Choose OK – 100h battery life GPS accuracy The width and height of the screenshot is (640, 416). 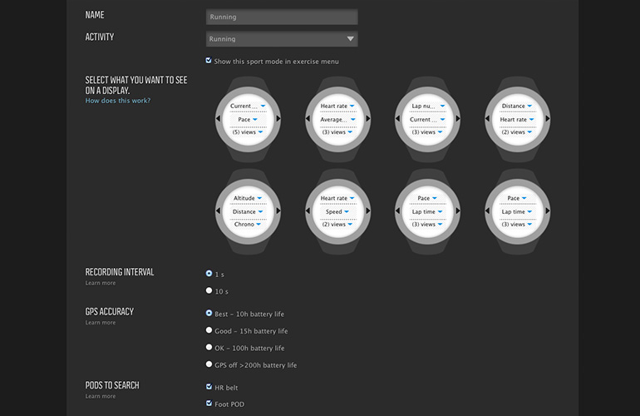[209, 347]
